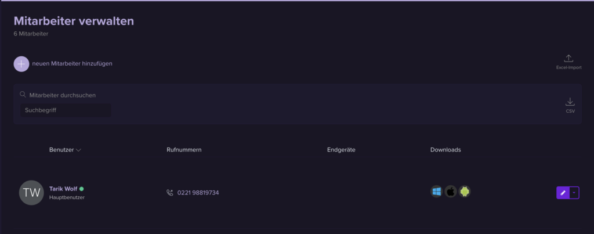Click the Excel-Import upload icon
The image size is (594, 234).
click(x=568, y=58)
